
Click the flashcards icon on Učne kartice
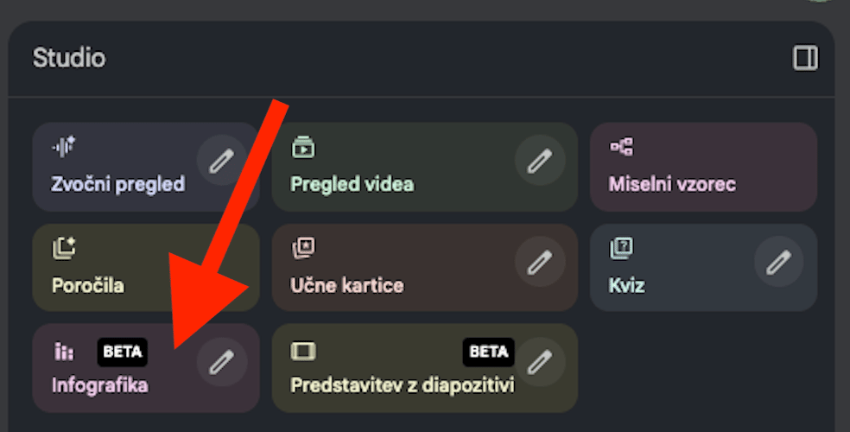tap(303, 249)
